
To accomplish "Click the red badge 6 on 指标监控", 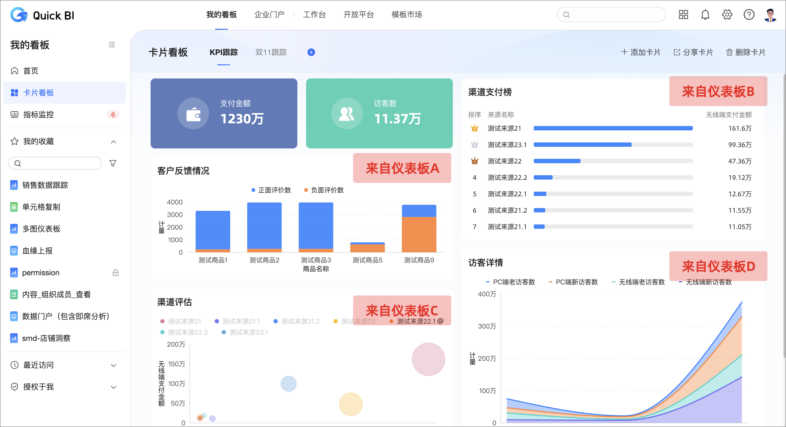I will point(113,115).
